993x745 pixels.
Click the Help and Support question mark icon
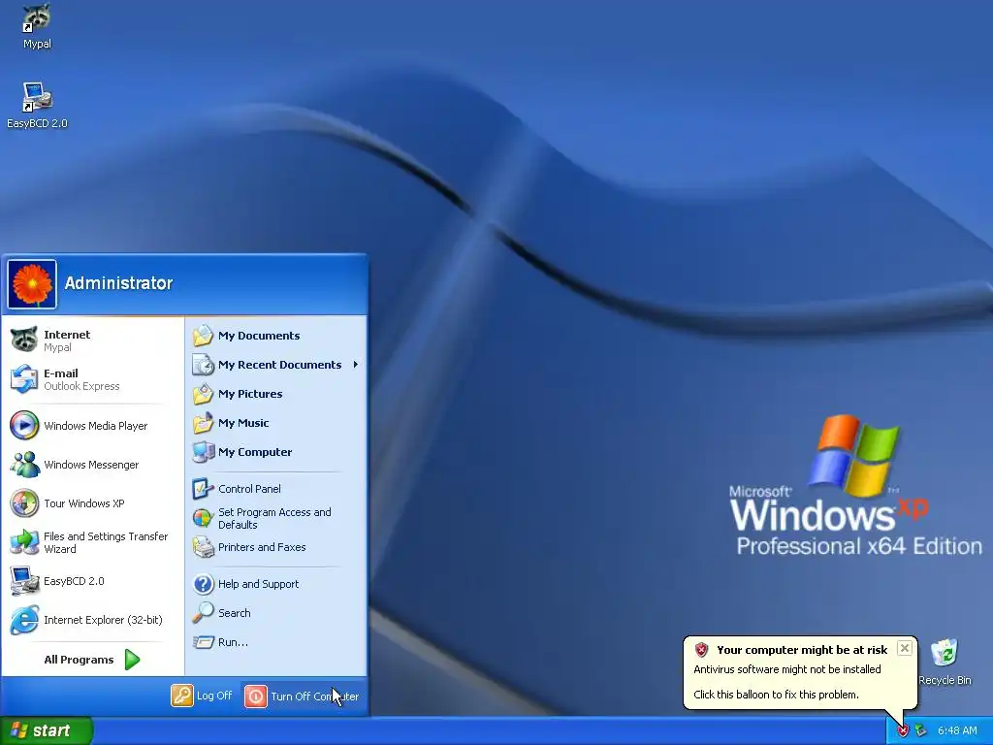204,583
